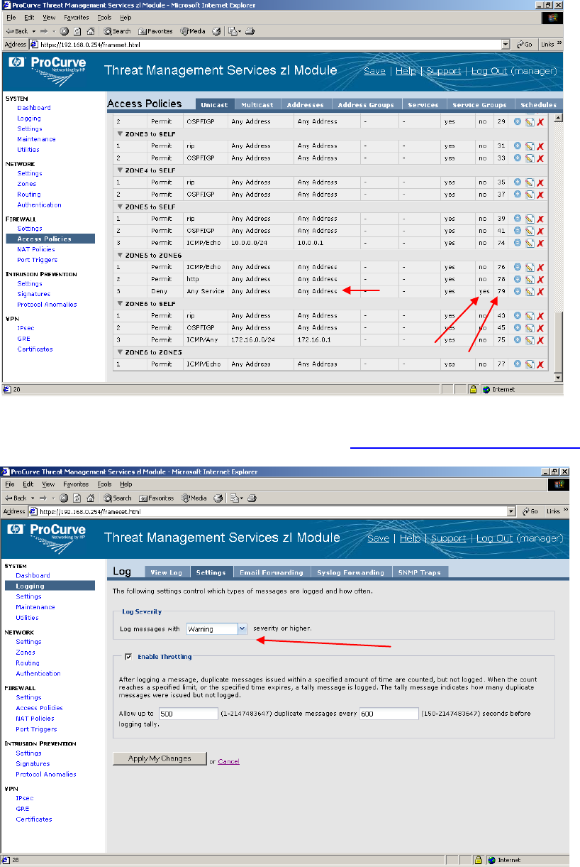Image resolution: width=580 pixels, height=867 pixels.
Task: Open Signatures in the Log window sidebar
Action: pyautogui.click(x=33, y=763)
